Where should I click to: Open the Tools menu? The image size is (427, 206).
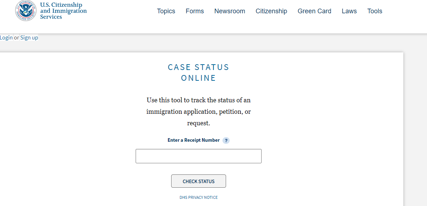point(375,11)
